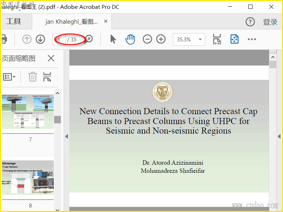Select the page 7 thumbnail
Screen dimensions: 283x212
tap(28, 112)
